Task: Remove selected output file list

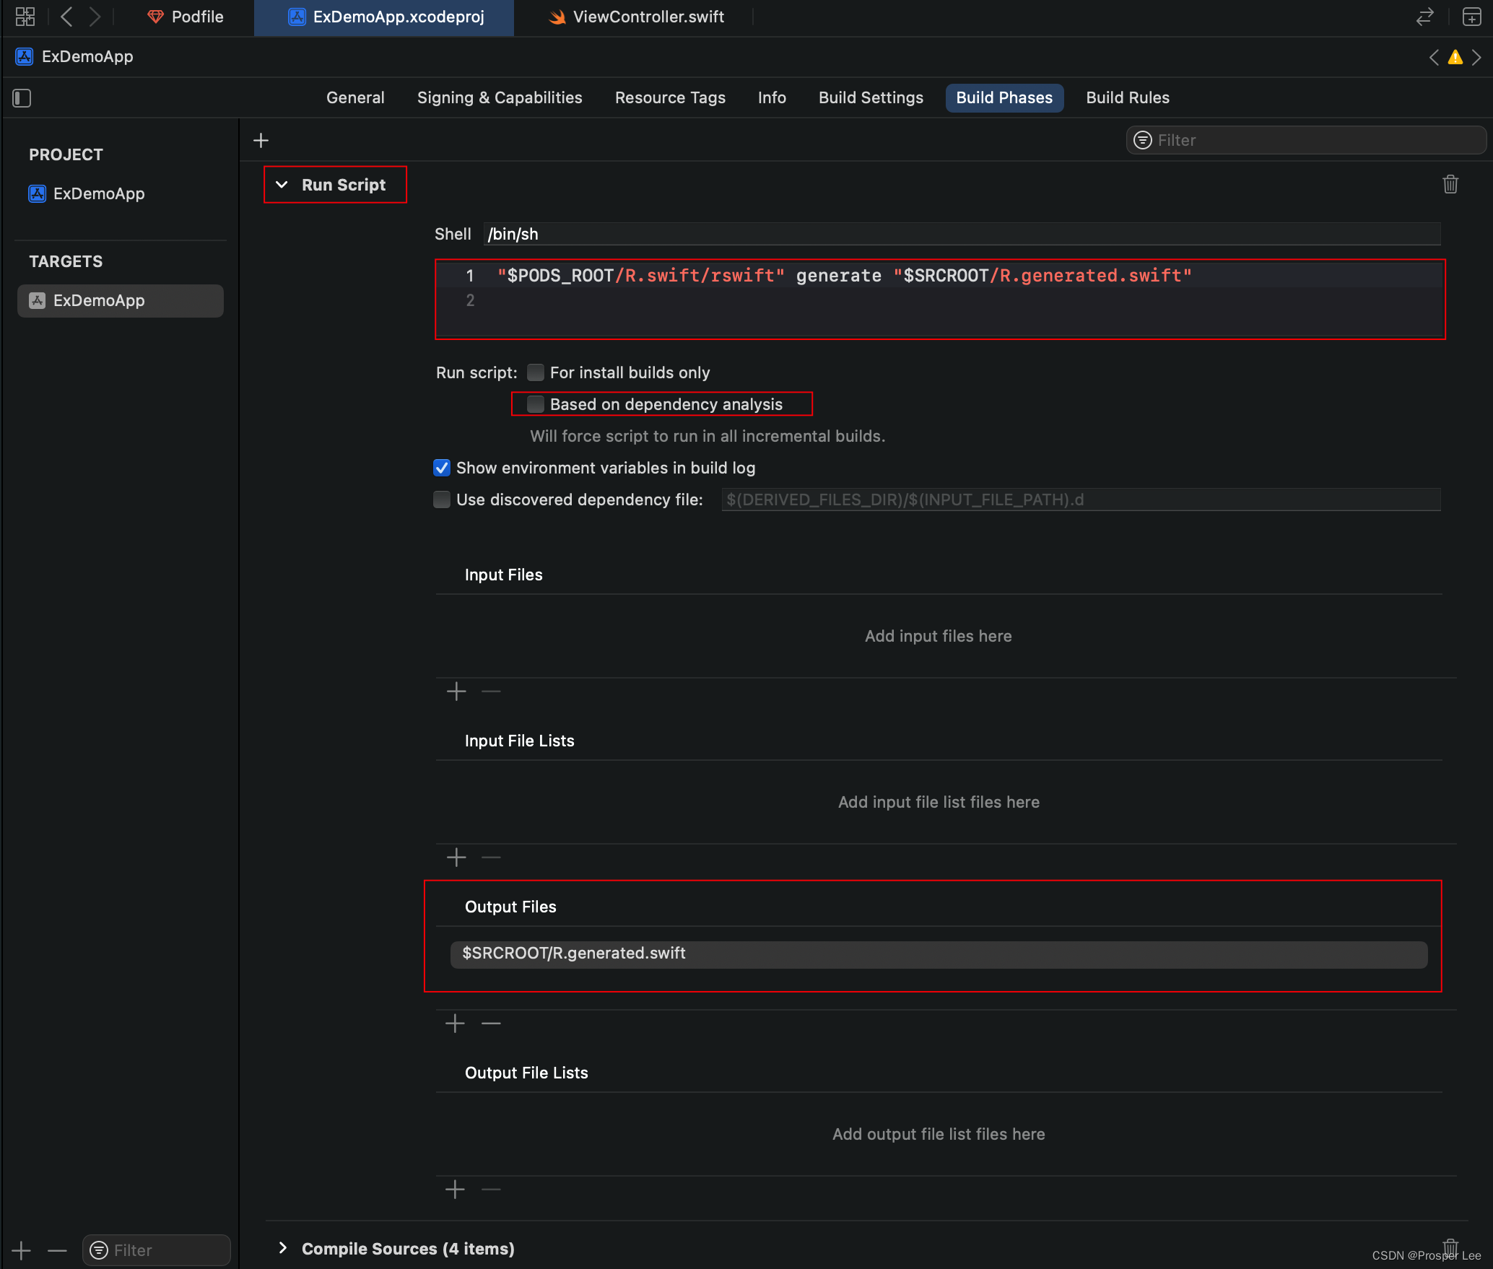Action: [x=491, y=1190]
